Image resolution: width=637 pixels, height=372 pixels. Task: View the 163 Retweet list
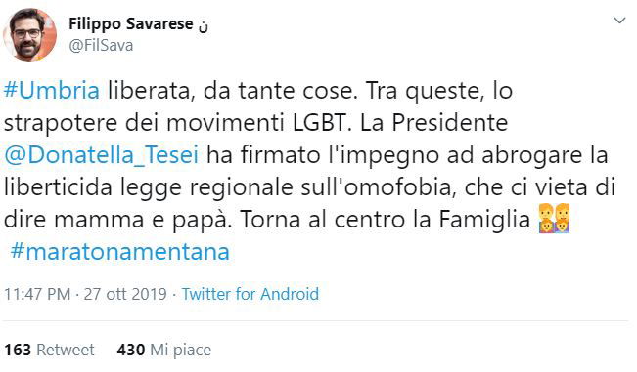tap(49, 350)
